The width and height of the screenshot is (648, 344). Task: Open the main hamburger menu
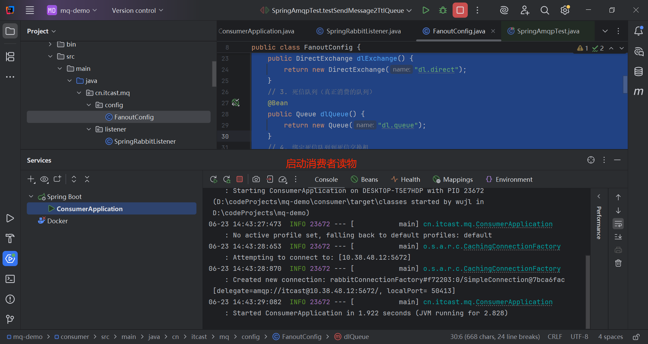point(30,10)
